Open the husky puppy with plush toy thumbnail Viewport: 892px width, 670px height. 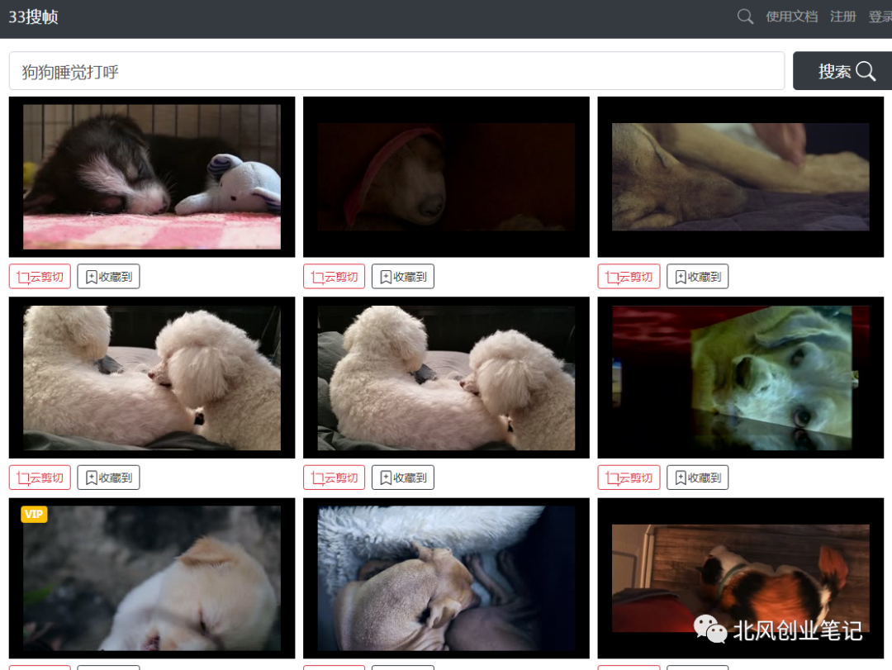pyautogui.click(x=152, y=177)
